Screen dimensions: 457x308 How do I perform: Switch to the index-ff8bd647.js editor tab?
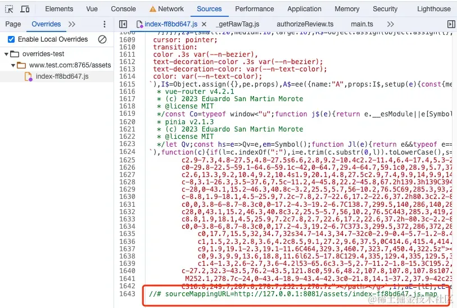pyautogui.click(x=171, y=24)
